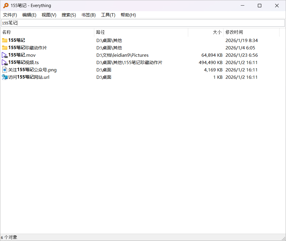This screenshot has height=241, width=286.
Task: Click the video icon of 155笔记.mov
Action: (x=5, y=55)
